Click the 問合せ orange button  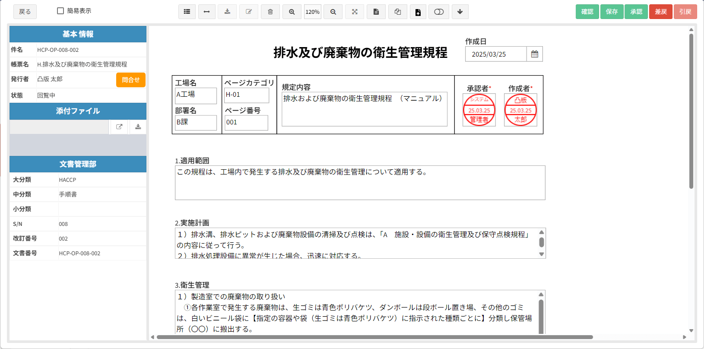coord(130,80)
